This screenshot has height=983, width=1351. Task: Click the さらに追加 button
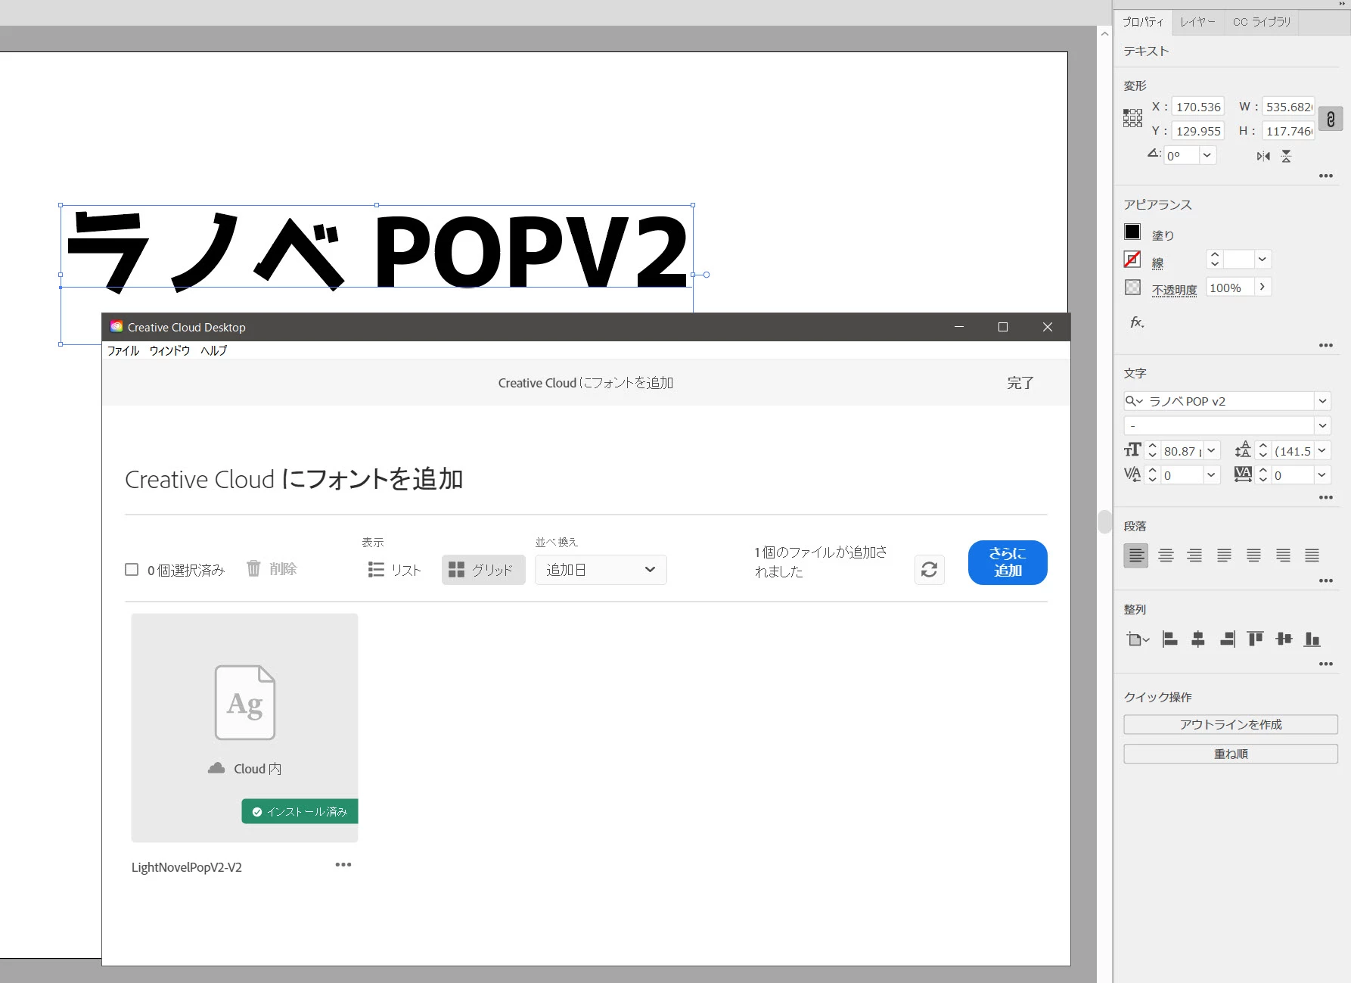(x=1008, y=562)
